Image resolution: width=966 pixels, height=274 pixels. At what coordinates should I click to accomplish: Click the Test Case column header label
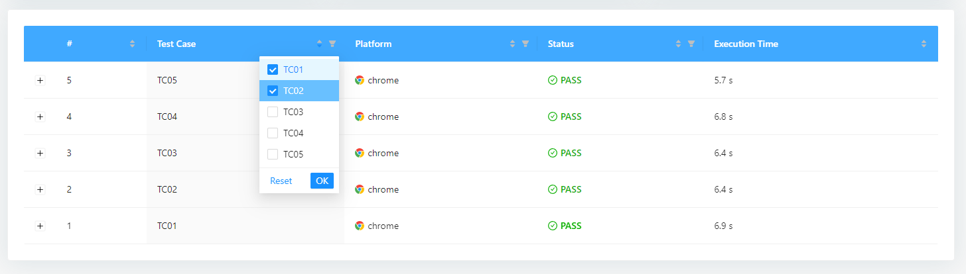(x=176, y=44)
